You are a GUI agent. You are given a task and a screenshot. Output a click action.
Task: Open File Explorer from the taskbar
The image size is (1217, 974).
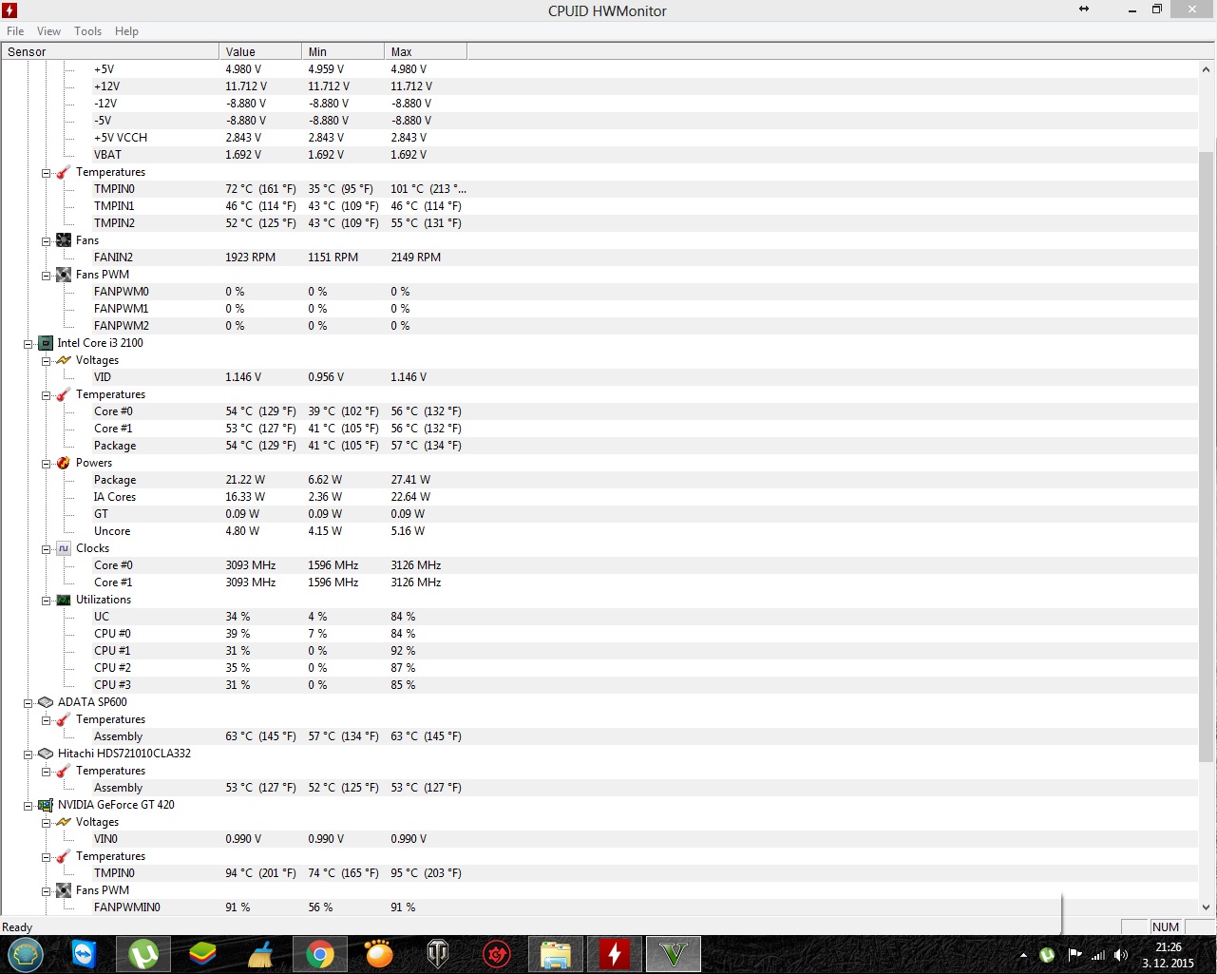coord(555,954)
